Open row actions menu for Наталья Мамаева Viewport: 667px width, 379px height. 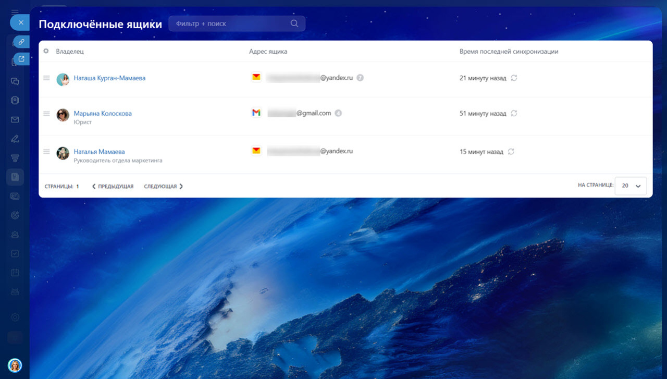coord(46,152)
